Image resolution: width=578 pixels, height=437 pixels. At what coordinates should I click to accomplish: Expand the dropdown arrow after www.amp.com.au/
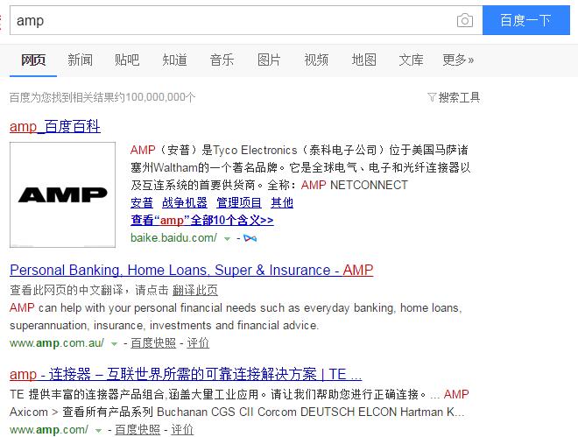coord(114,344)
